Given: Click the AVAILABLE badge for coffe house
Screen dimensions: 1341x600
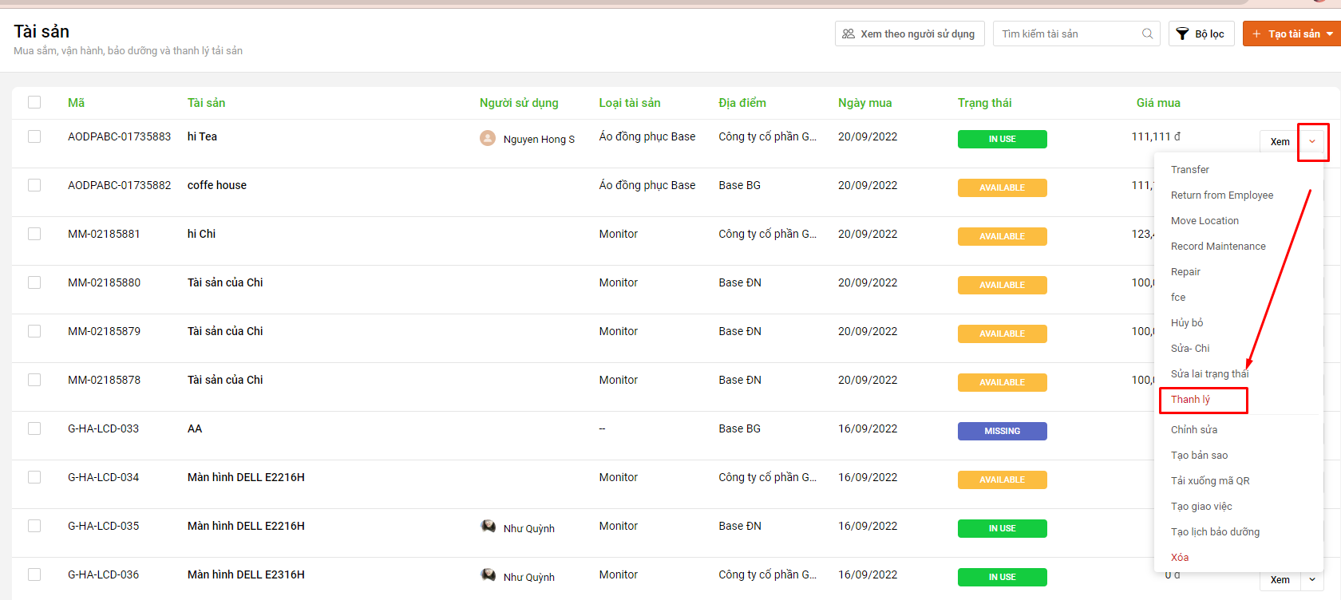Looking at the screenshot, I should click(1003, 187).
